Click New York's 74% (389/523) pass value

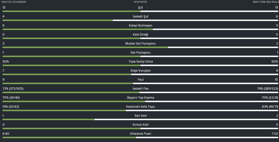click(267, 89)
